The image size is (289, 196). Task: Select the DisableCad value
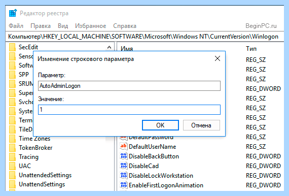(x=143, y=166)
